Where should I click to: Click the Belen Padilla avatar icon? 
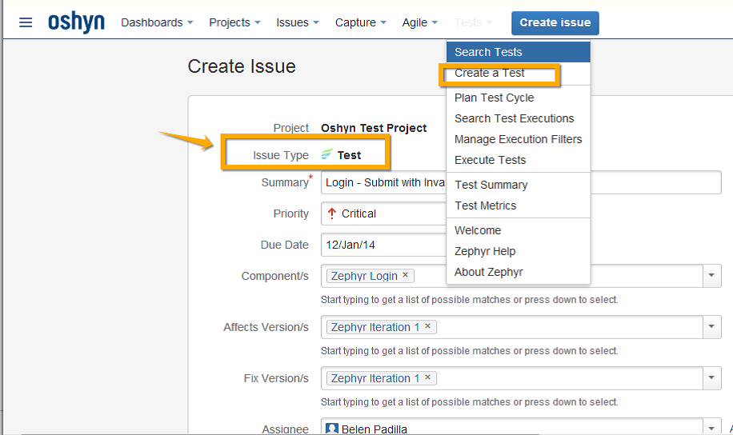pyautogui.click(x=332, y=429)
